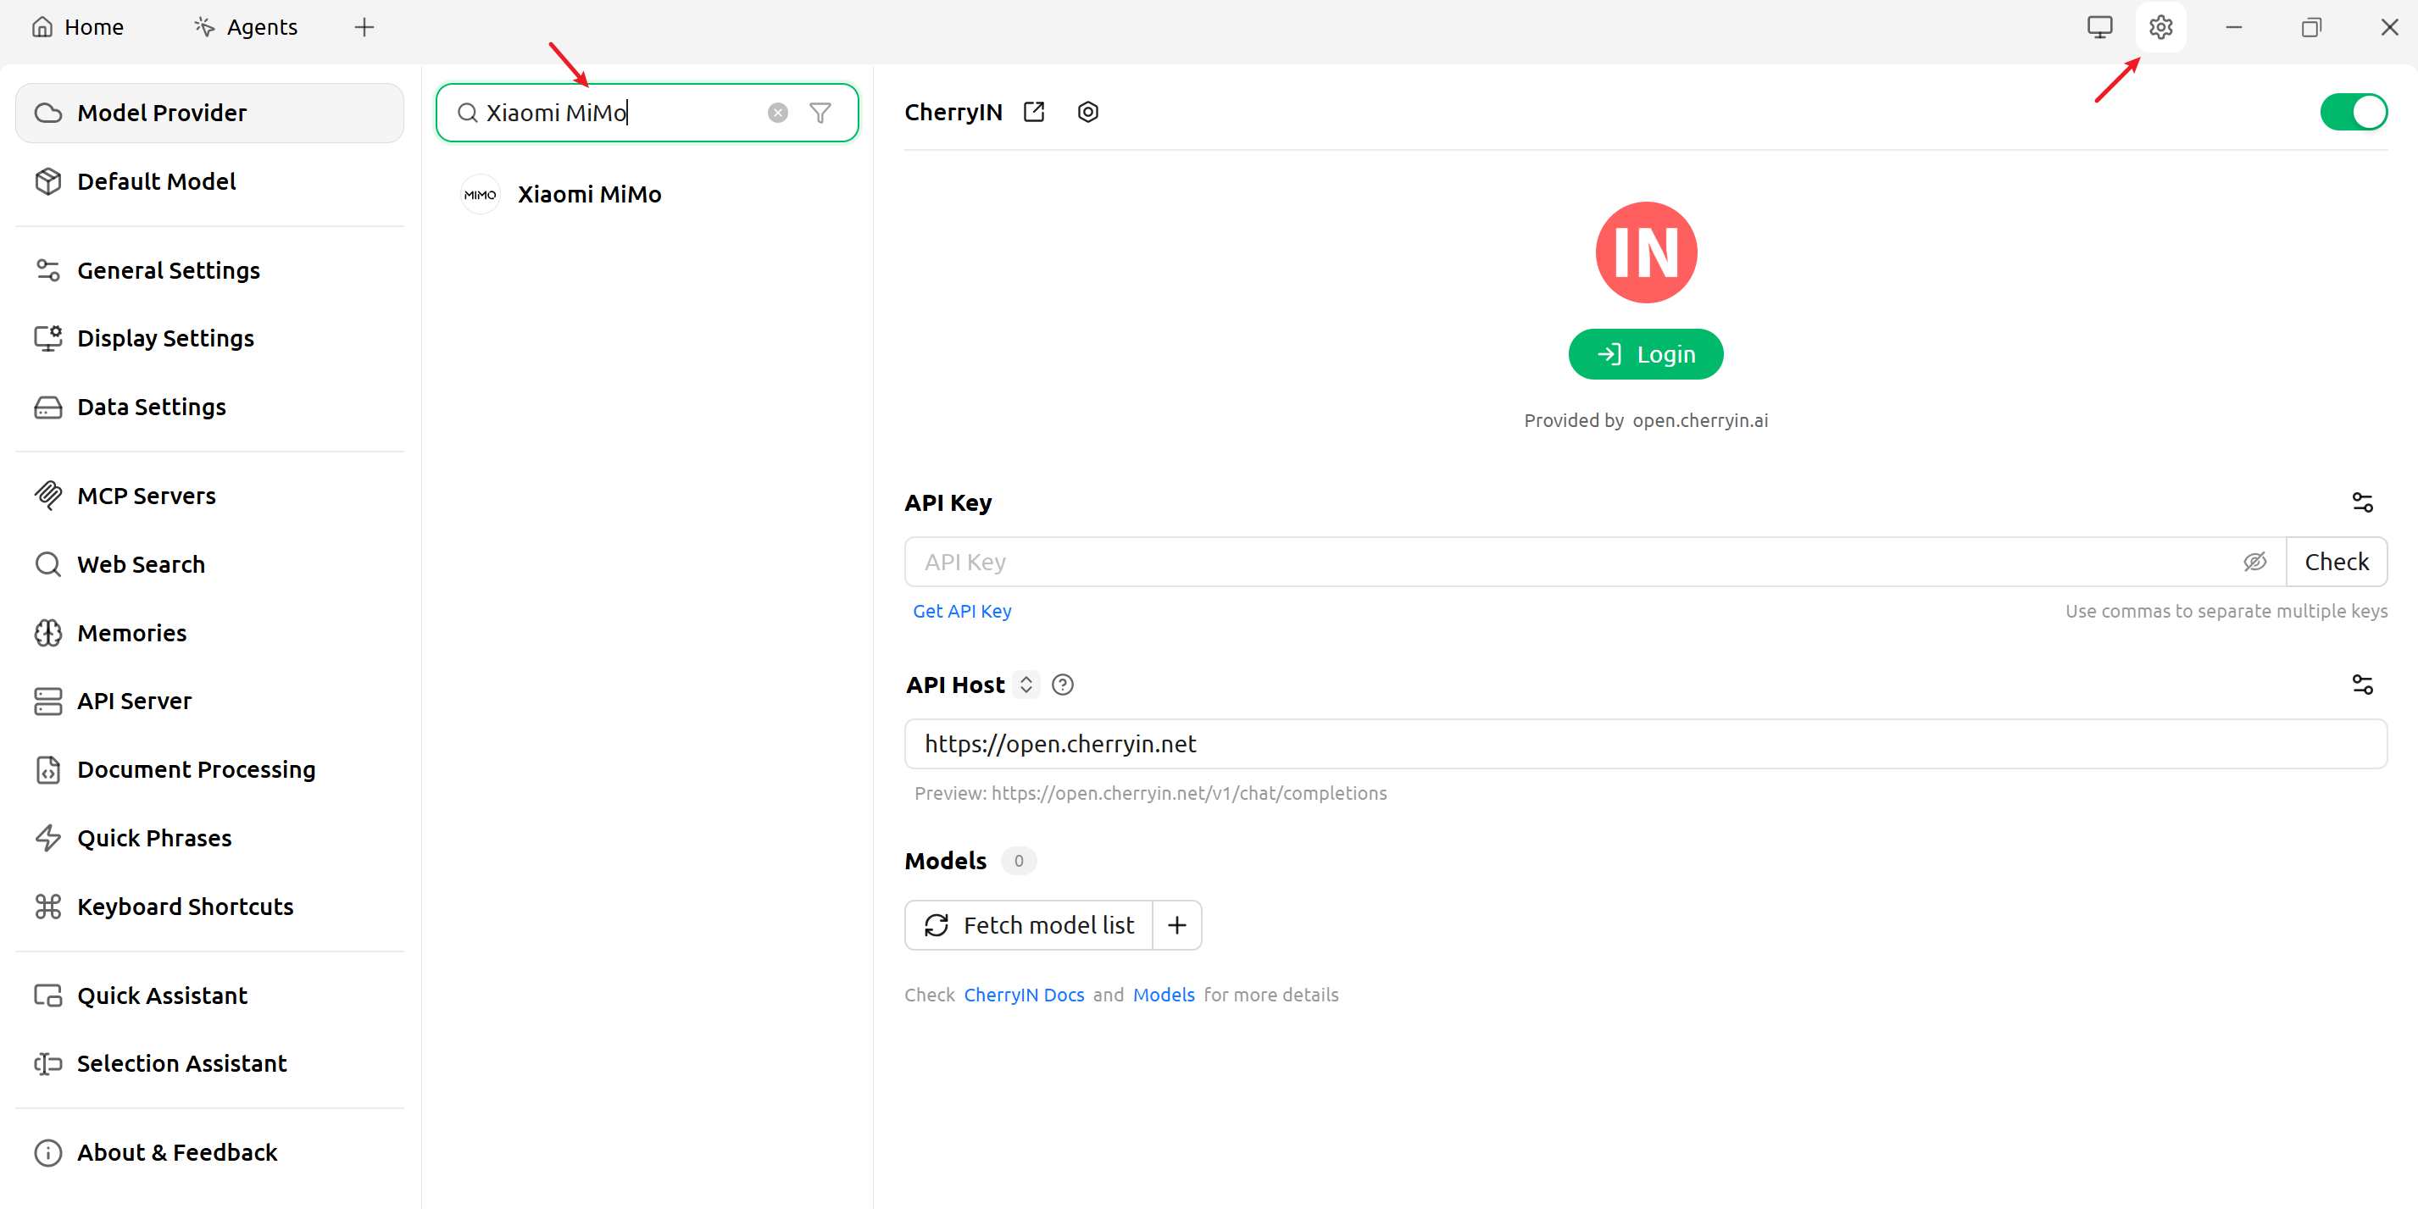Image resolution: width=2418 pixels, height=1209 pixels.
Task: Open CherryIN provider settings hexagon icon
Action: [x=1088, y=113]
